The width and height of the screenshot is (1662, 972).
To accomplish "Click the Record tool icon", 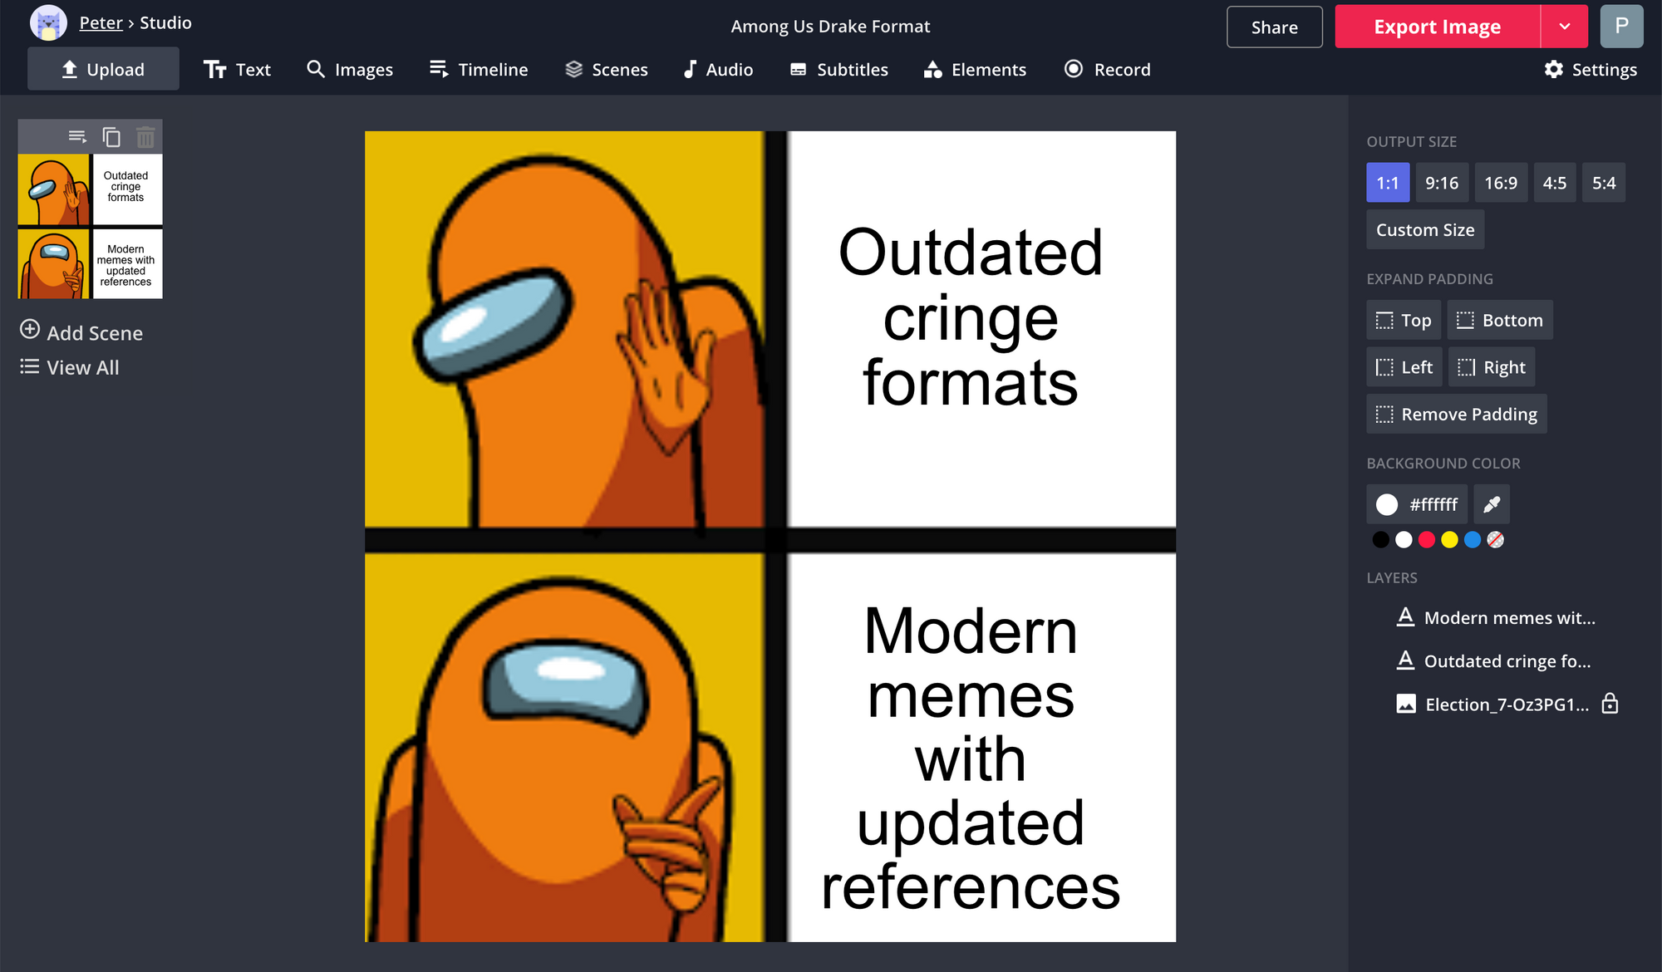I will [1074, 69].
